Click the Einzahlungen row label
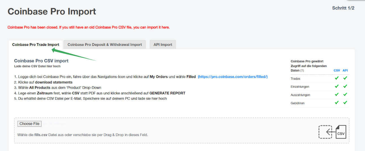Image resolution: width=365 pixels, height=151 pixels. pos(300,87)
